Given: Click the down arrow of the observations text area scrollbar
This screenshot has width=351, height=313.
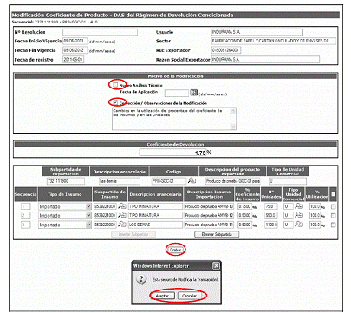Looking at the screenshot, I should pos(233,127).
